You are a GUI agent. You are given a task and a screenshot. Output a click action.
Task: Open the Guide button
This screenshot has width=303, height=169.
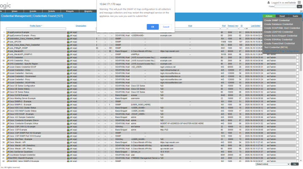[x=295, y=16]
